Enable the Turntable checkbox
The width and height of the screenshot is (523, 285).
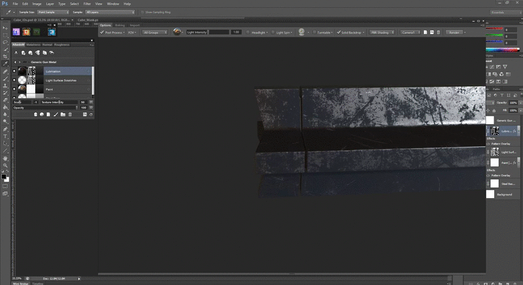[314, 32]
